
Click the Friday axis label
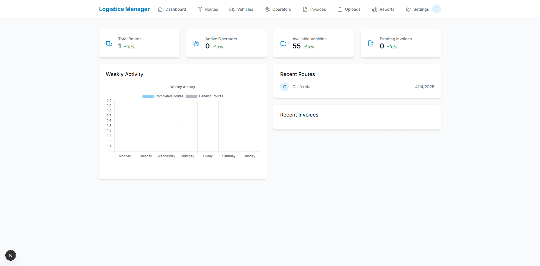coord(208,156)
